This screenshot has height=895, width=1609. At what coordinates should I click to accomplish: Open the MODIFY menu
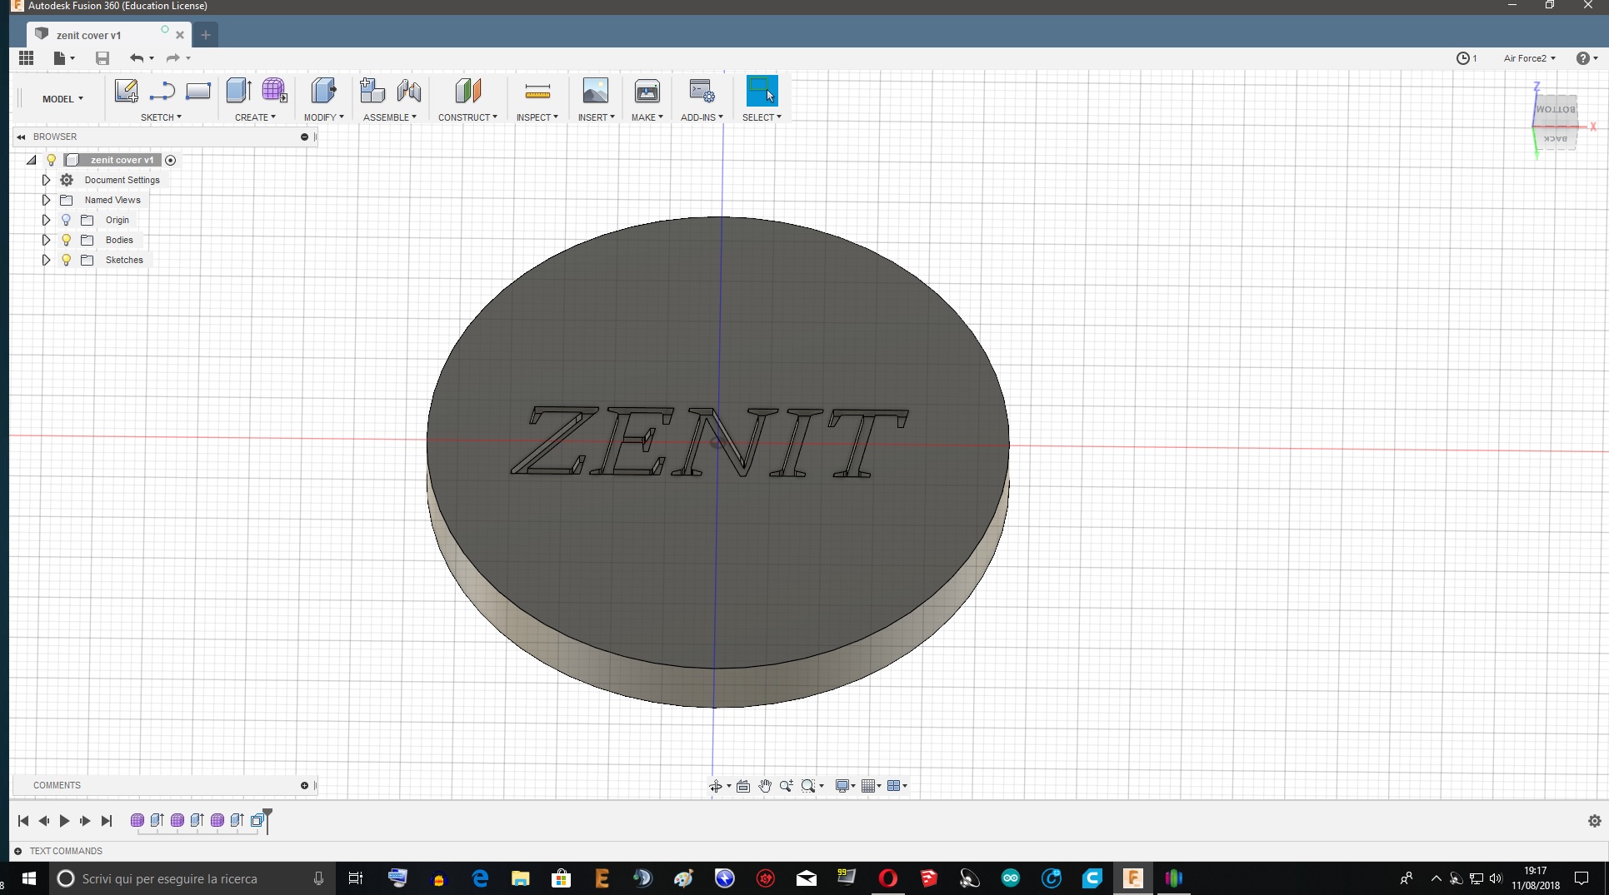[323, 117]
